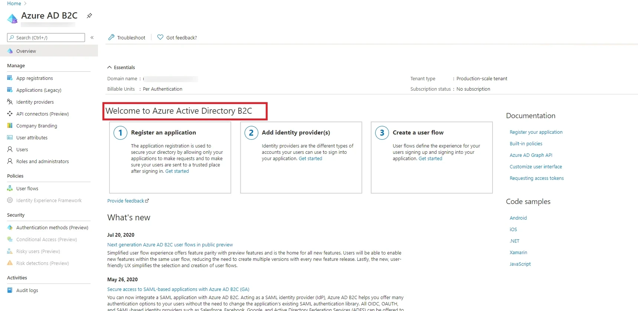Click the No subscription status value
638x311 pixels.
473,89
